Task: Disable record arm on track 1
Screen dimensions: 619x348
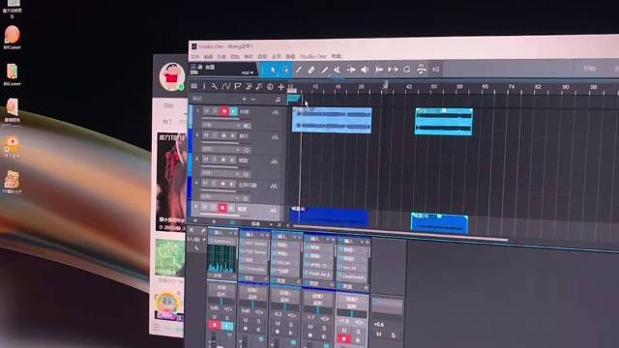Action: (224, 112)
